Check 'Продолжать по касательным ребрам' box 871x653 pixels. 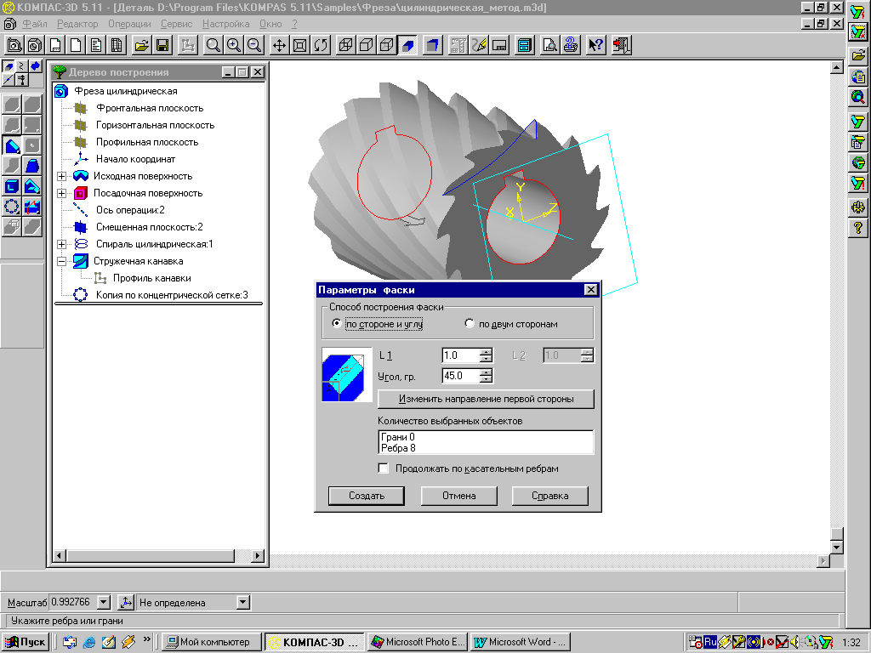click(384, 468)
